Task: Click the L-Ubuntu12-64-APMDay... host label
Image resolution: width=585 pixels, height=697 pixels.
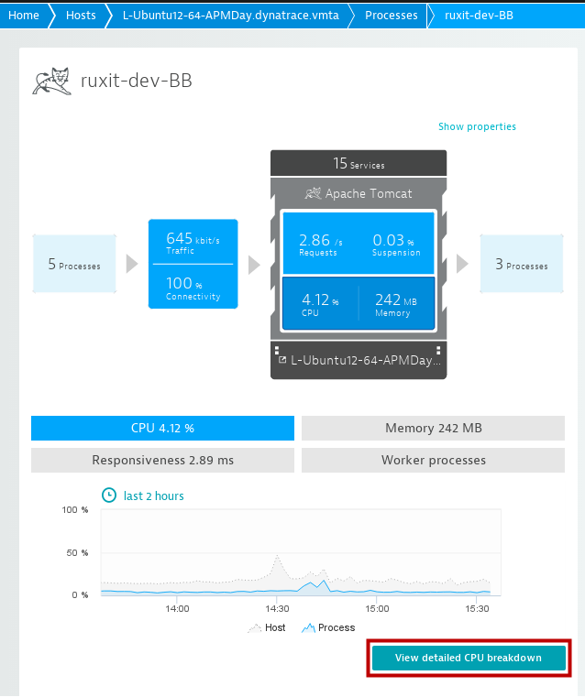Action: 365,361
